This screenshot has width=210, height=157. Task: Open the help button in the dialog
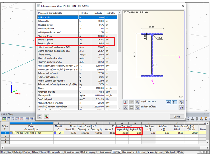pos(40,117)
